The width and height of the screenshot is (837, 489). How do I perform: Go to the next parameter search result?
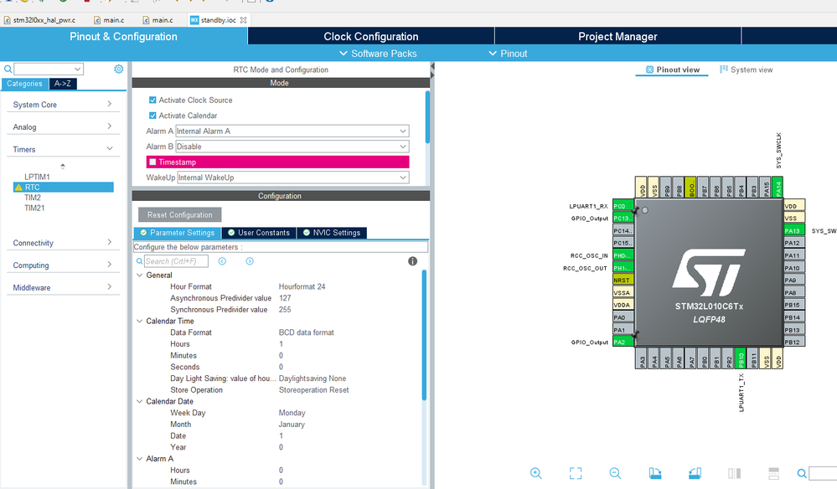tap(250, 261)
